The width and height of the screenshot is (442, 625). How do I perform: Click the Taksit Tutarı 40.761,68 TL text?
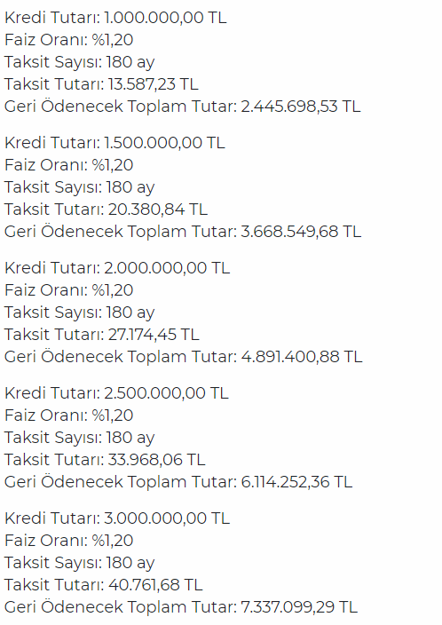(x=104, y=585)
